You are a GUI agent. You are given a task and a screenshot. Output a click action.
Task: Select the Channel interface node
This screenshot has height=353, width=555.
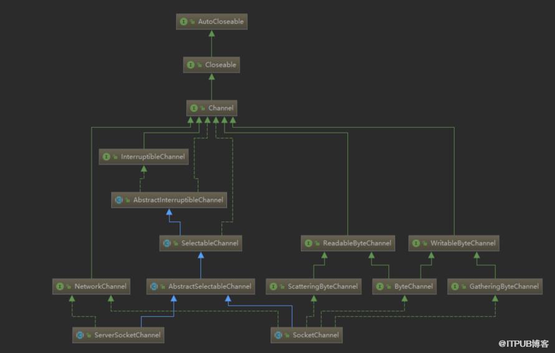[211, 108]
